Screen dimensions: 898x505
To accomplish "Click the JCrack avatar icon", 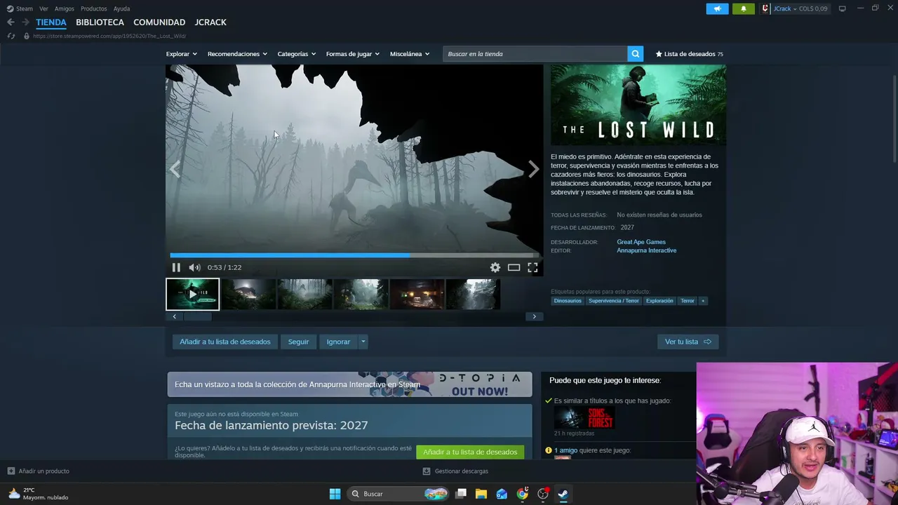I will [765, 8].
